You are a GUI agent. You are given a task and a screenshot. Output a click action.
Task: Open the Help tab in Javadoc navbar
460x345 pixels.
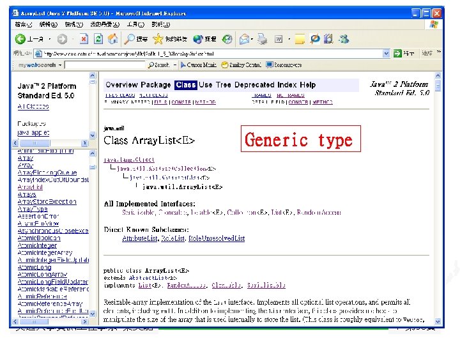point(307,85)
